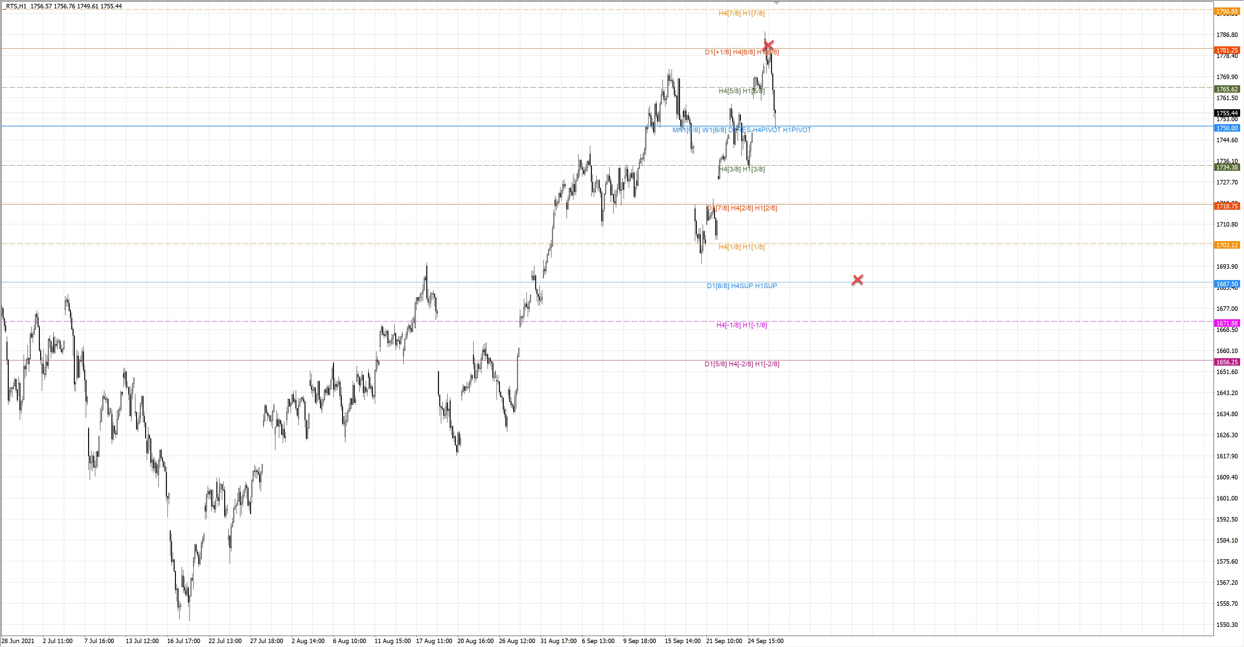Click the orange 1796.88 price tag
This screenshot has width=1244, height=647.
coord(1227,11)
